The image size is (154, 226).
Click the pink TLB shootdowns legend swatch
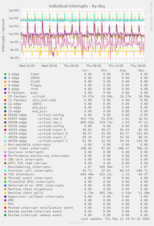coord(5,175)
